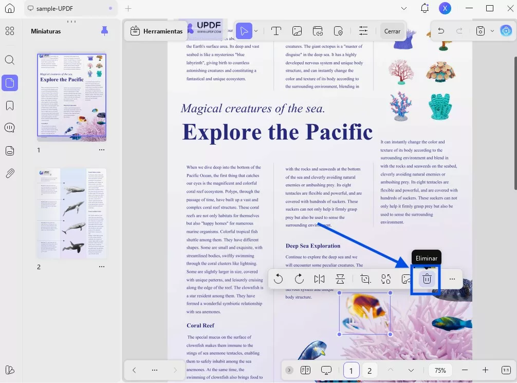Go to previous page arrow bottom-left

(x=134, y=370)
